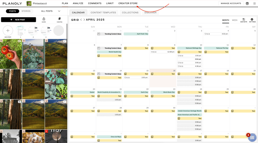
Task: Open the Hashtag manager icon
Action: click(x=59, y=20)
